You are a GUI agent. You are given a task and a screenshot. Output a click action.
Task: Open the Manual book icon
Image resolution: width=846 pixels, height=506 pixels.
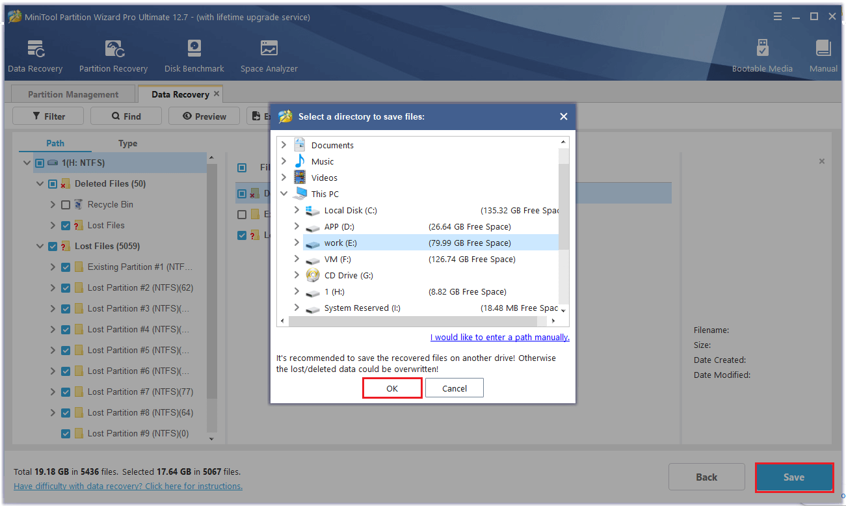point(823,49)
